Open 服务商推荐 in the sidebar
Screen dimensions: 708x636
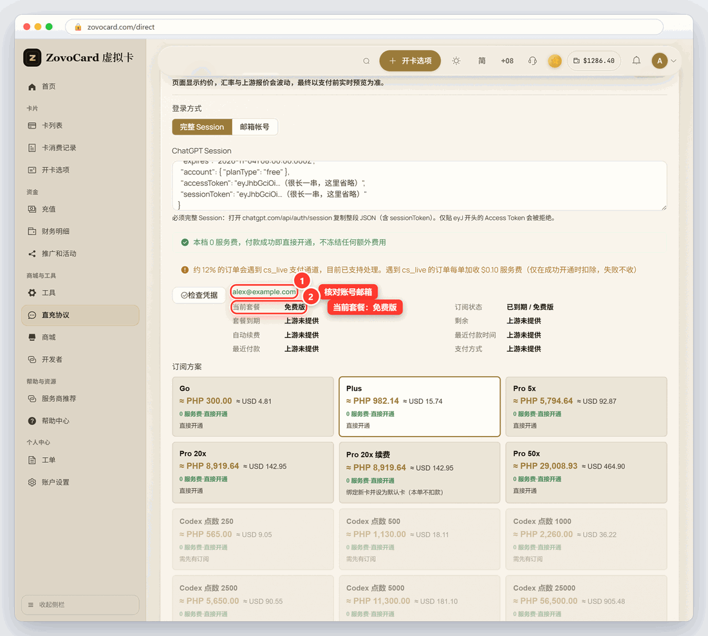click(x=80, y=399)
